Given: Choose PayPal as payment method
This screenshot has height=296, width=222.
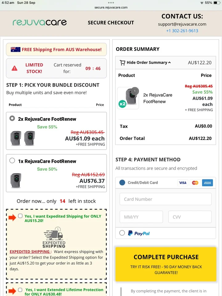Looking at the screenshot, I should (x=122, y=233).
